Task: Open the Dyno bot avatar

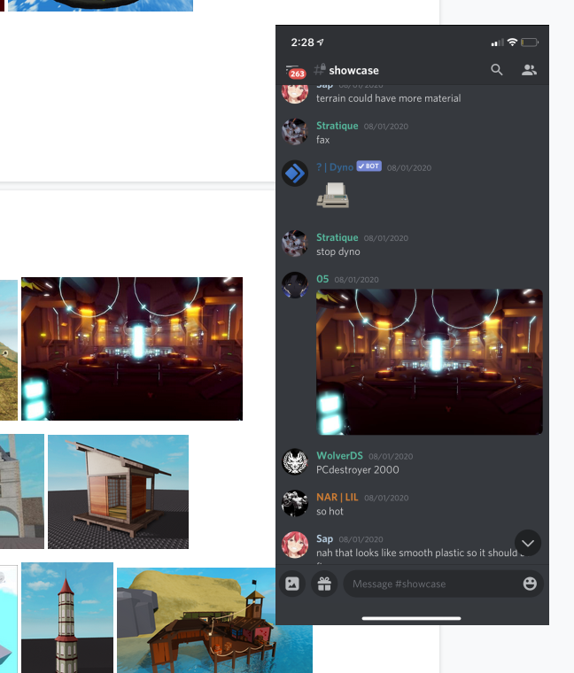Action: pos(295,174)
